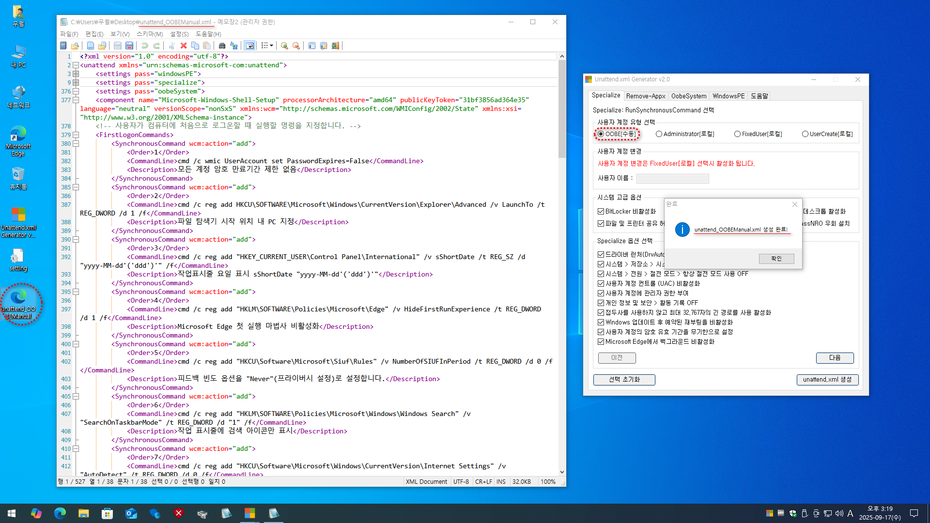The width and height of the screenshot is (930, 523).
Task: Click the Zoom out magnifier icon
Action: pyautogui.click(x=296, y=46)
